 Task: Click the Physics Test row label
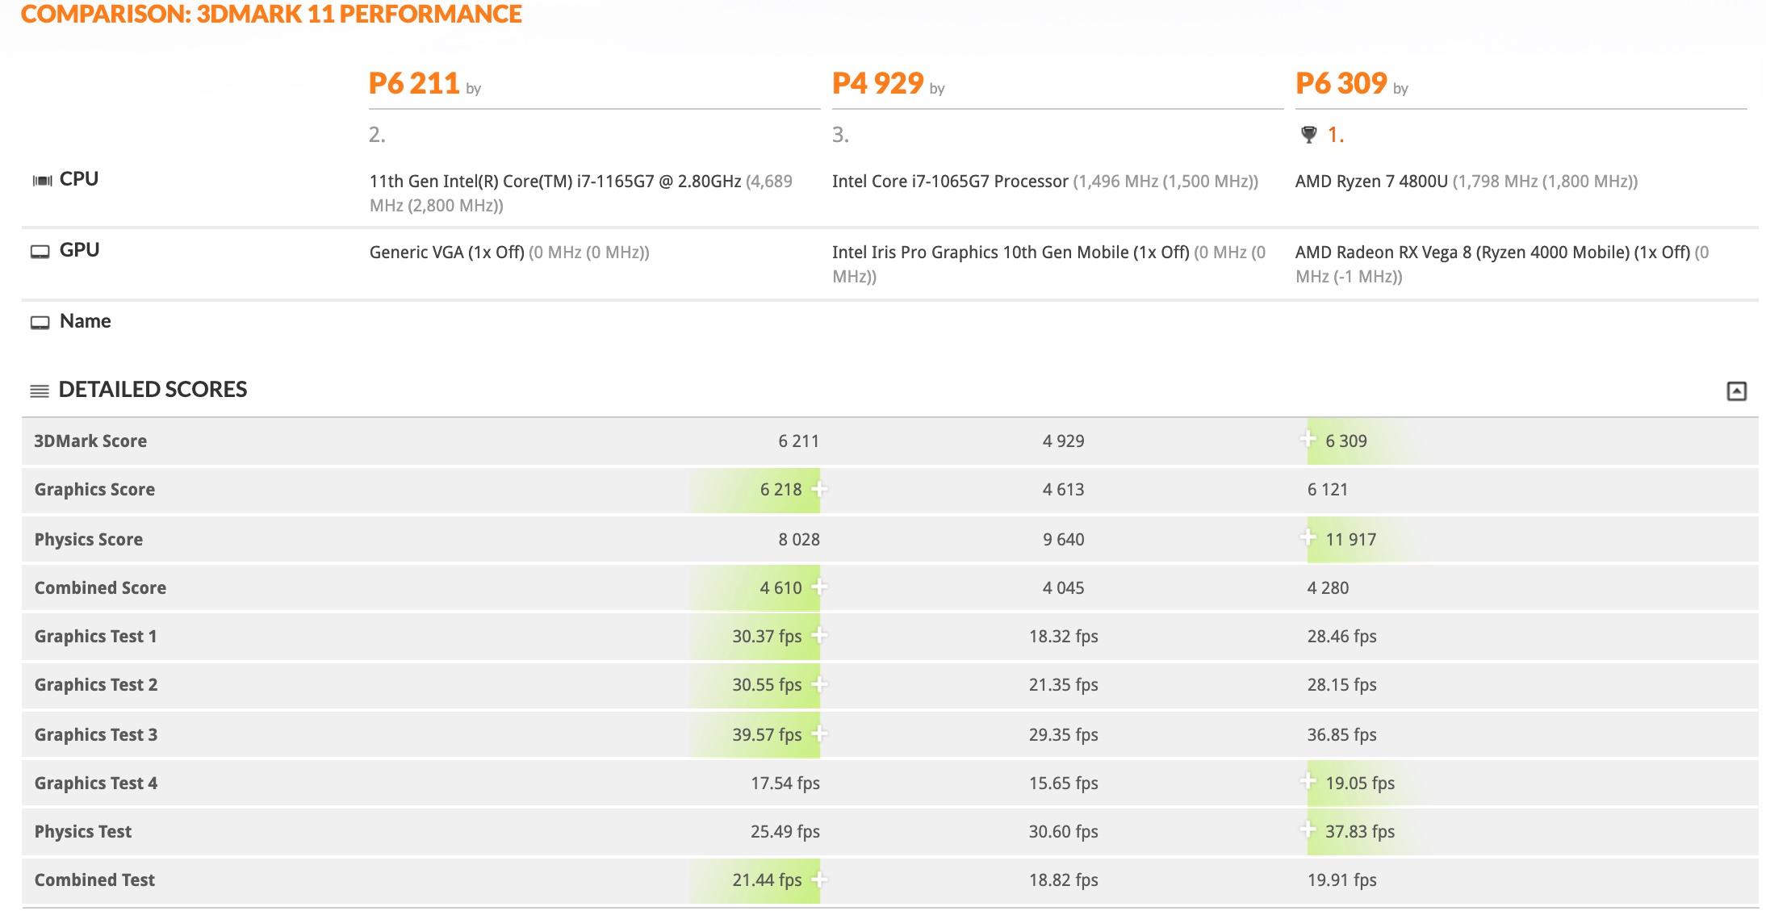pyautogui.click(x=83, y=831)
